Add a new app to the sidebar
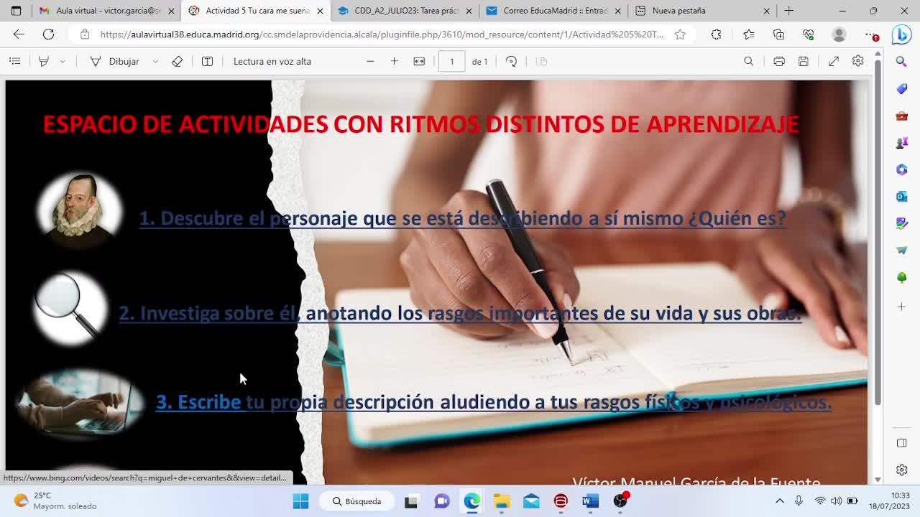 [x=901, y=307]
